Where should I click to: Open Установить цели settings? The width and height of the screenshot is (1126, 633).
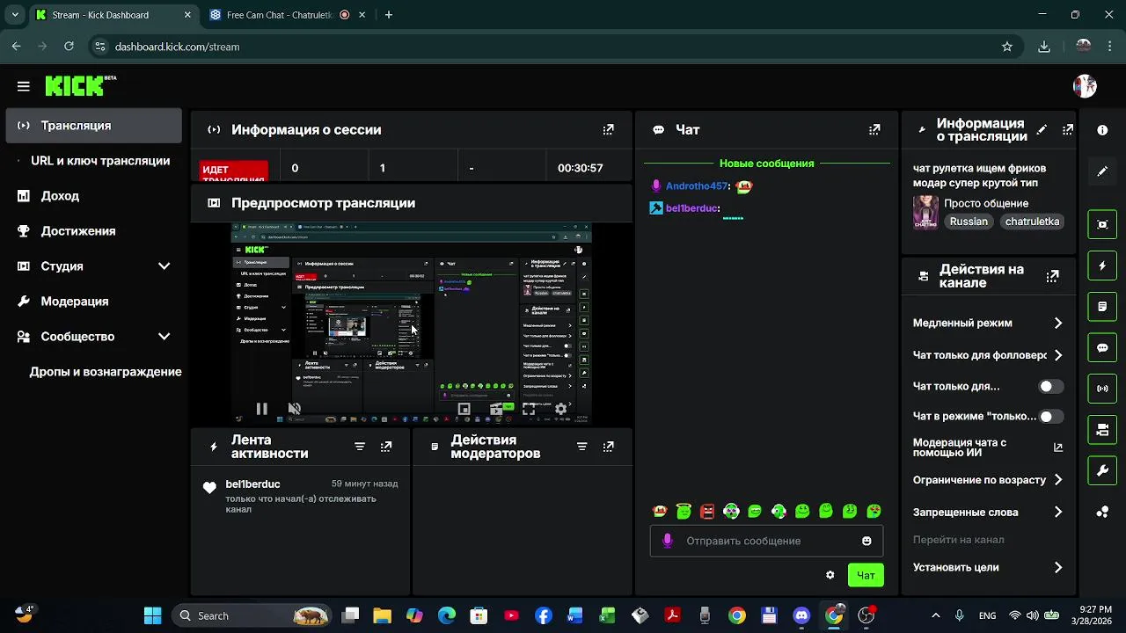click(988, 567)
